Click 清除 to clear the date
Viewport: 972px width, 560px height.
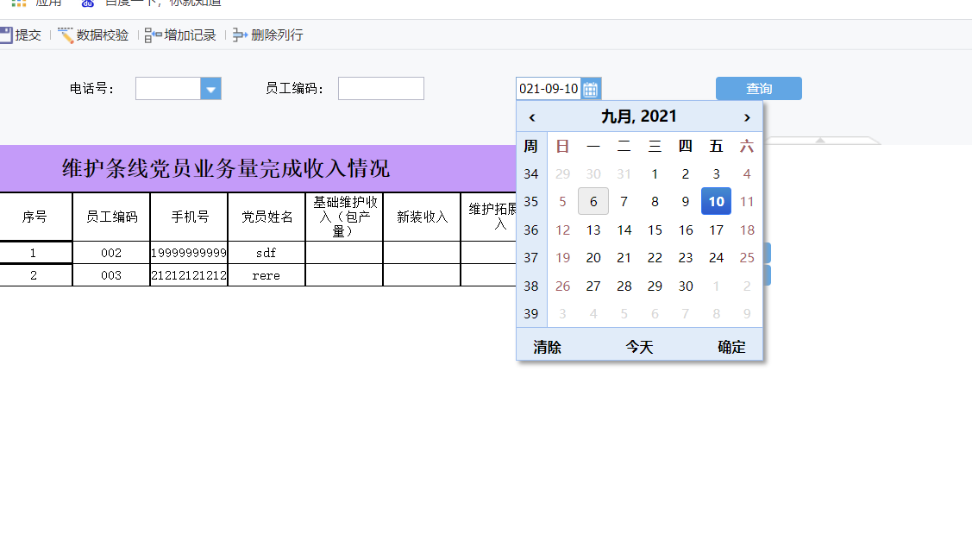pos(547,347)
